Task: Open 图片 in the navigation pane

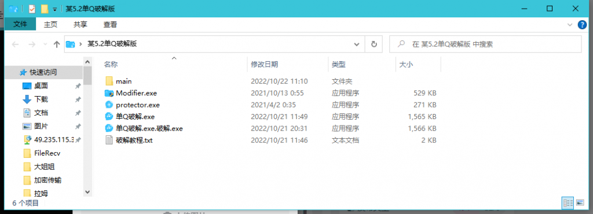Action: [41, 126]
